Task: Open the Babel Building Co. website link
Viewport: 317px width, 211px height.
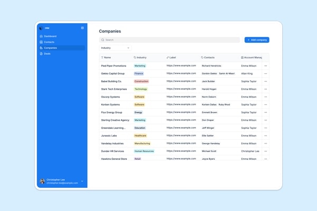Action: [181, 81]
